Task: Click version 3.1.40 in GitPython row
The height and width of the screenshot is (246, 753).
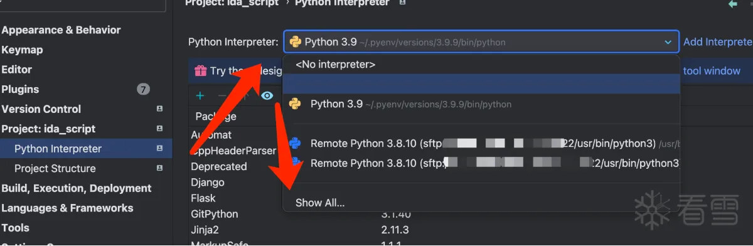Action: tap(395, 214)
